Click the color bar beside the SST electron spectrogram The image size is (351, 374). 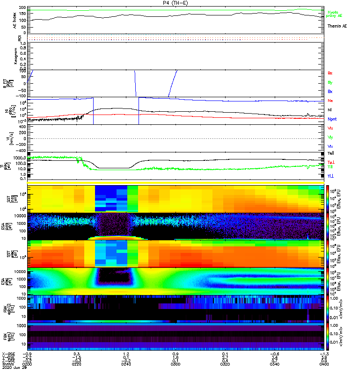click(x=327, y=254)
